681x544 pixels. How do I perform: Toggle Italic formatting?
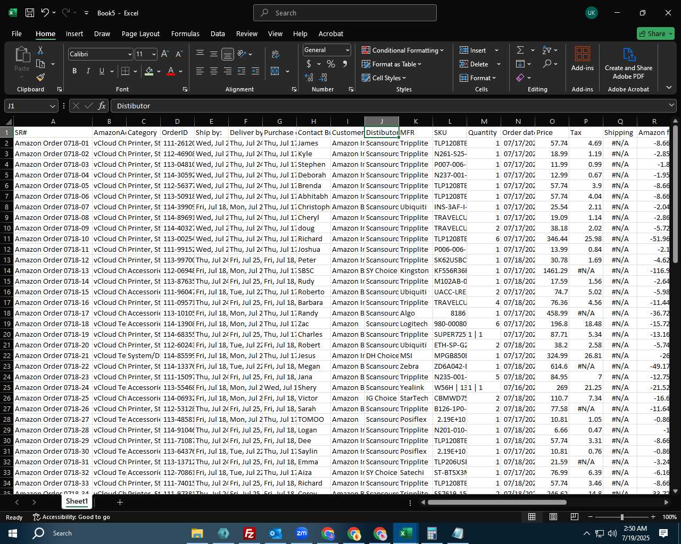click(88, 71)
